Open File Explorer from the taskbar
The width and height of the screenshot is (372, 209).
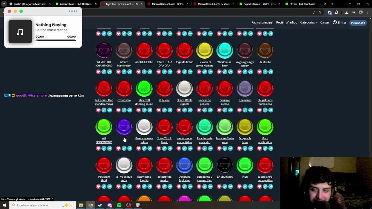pyautogui.click(x=81, y=205)
